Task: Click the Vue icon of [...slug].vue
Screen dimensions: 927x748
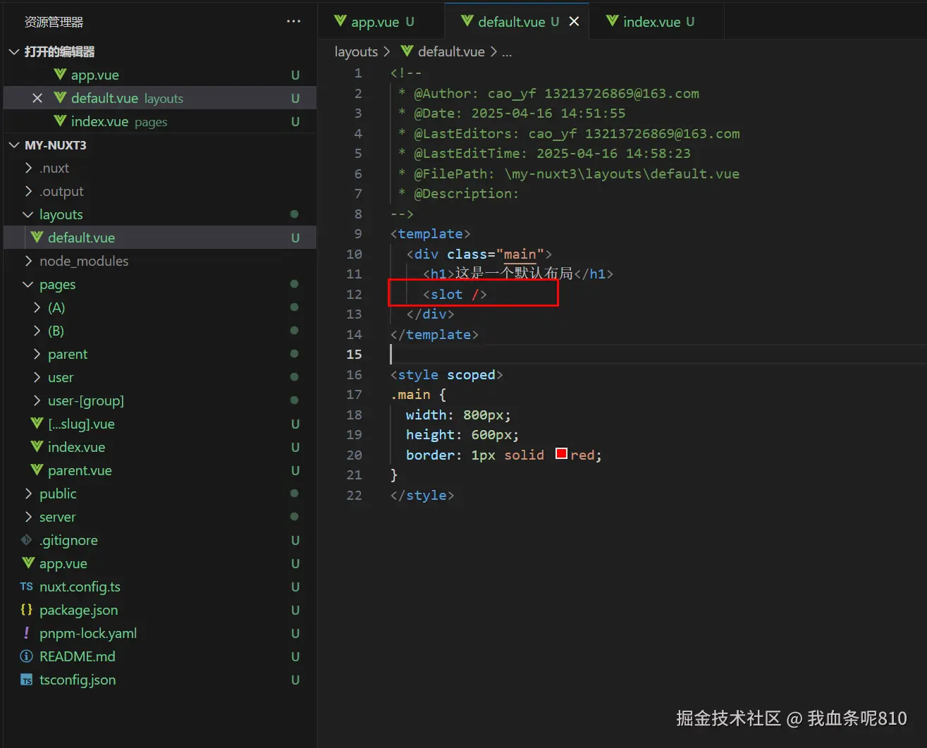Action: (37, 424)
